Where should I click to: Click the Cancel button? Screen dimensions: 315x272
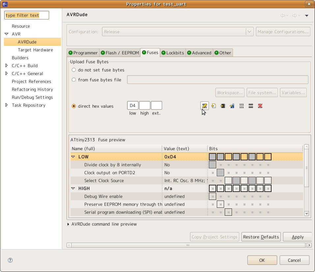(294, 260)
